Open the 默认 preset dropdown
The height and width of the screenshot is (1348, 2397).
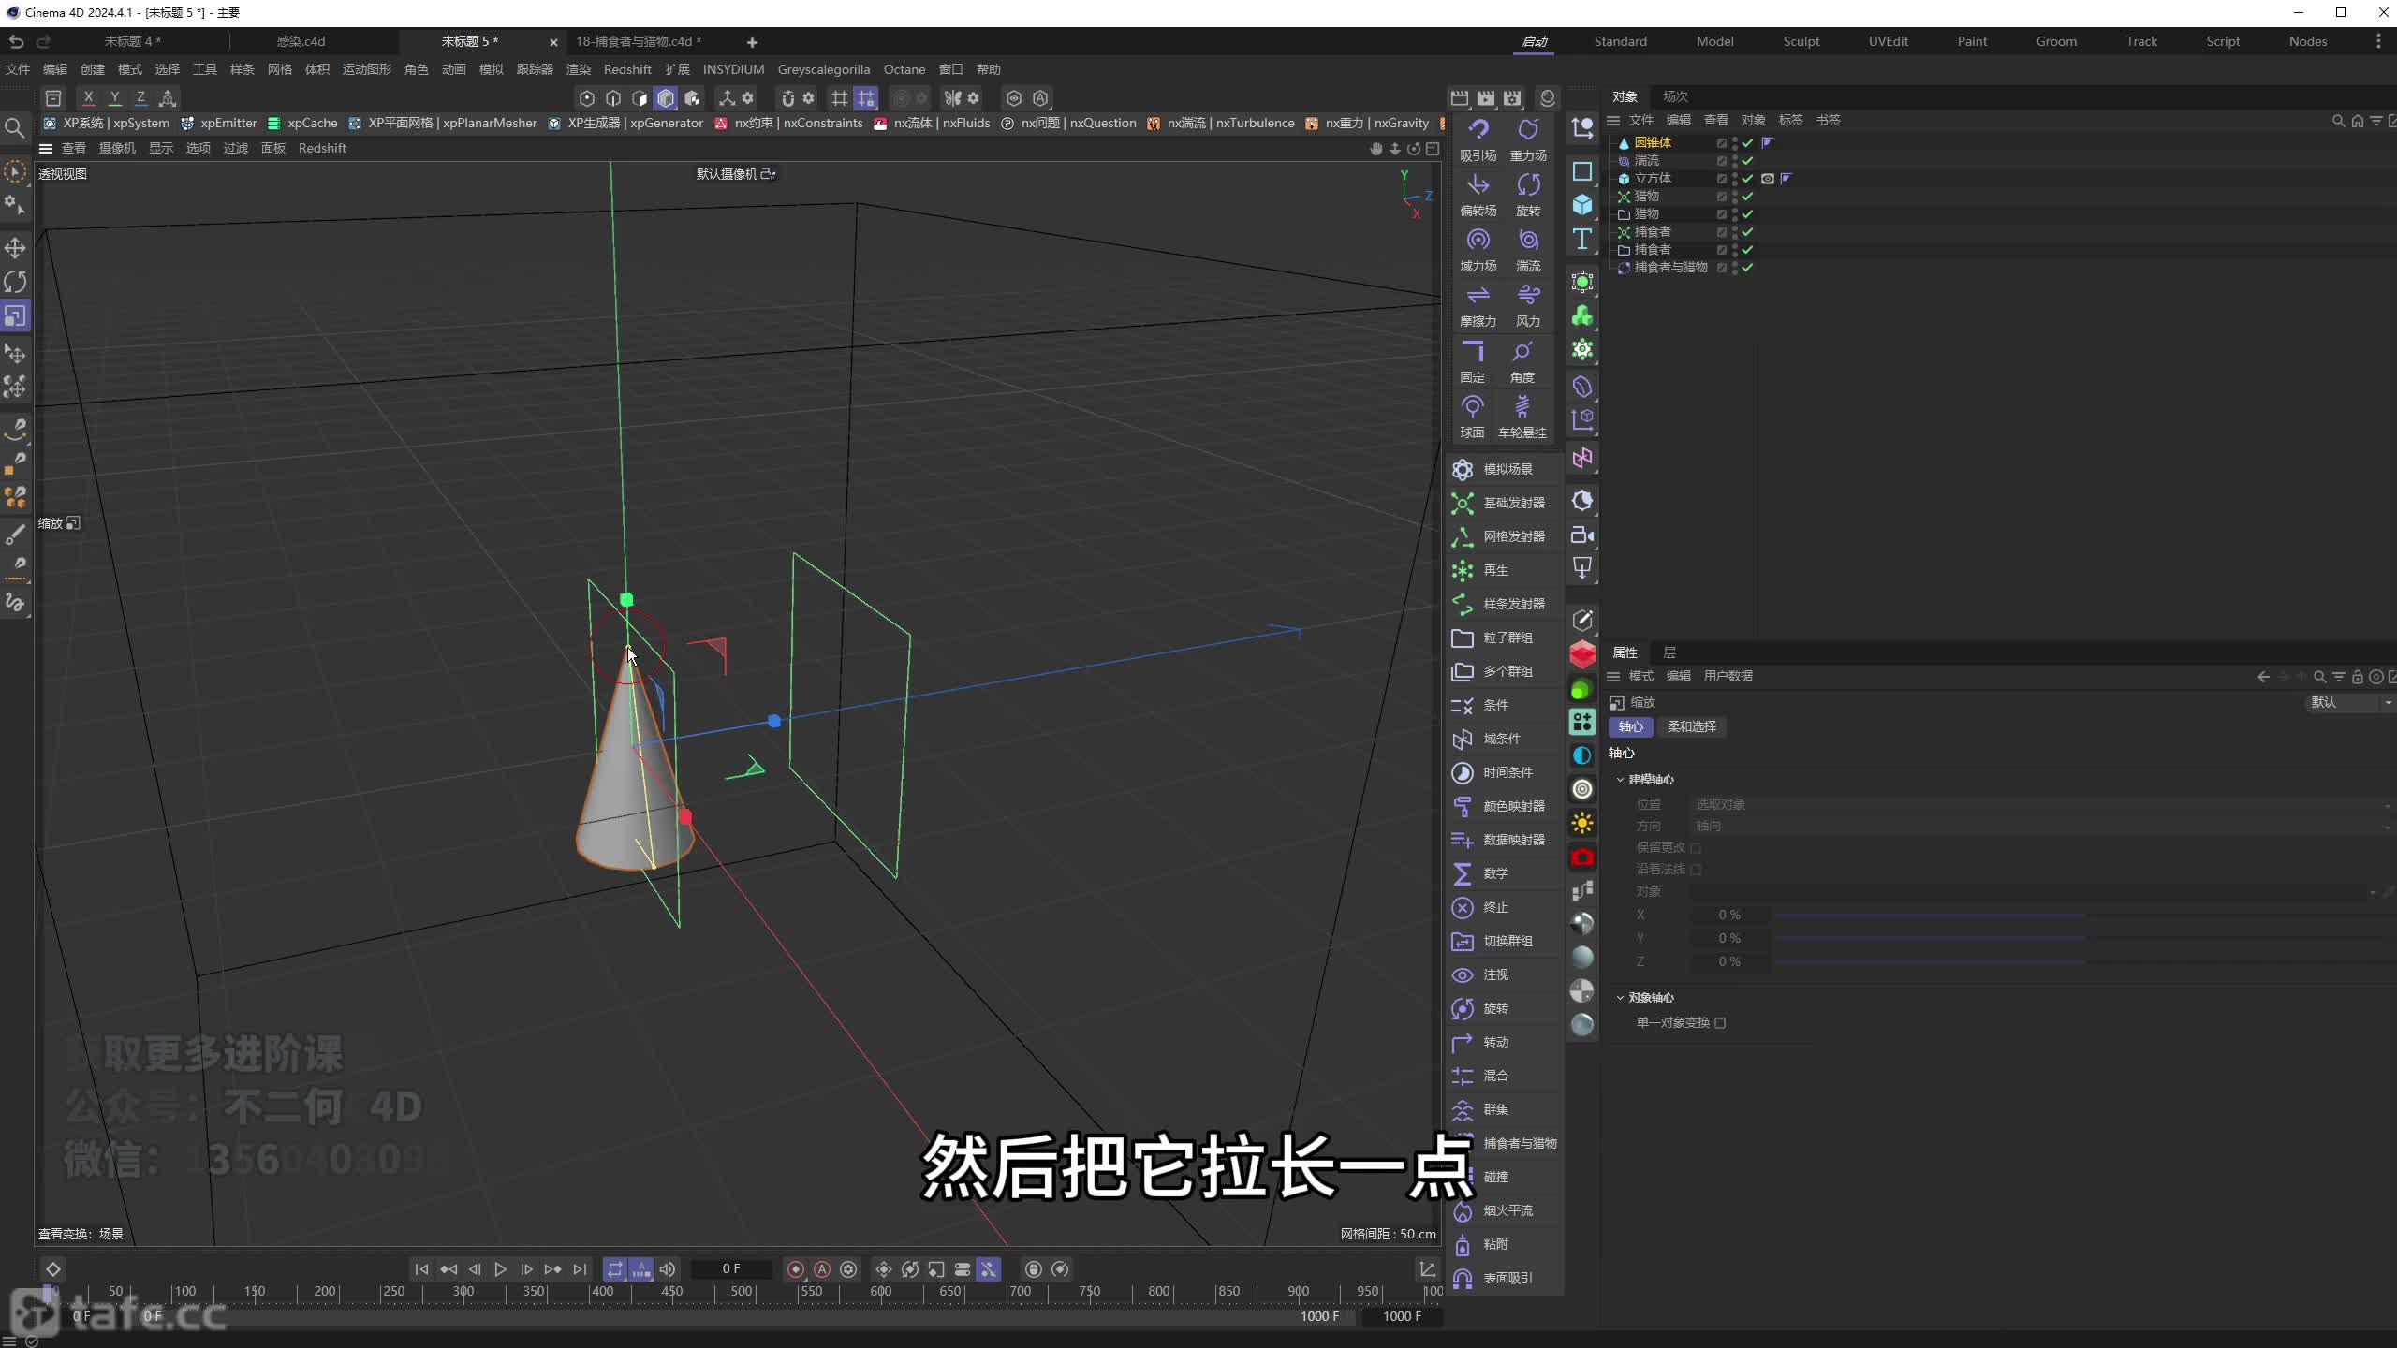pos(2350,702)
